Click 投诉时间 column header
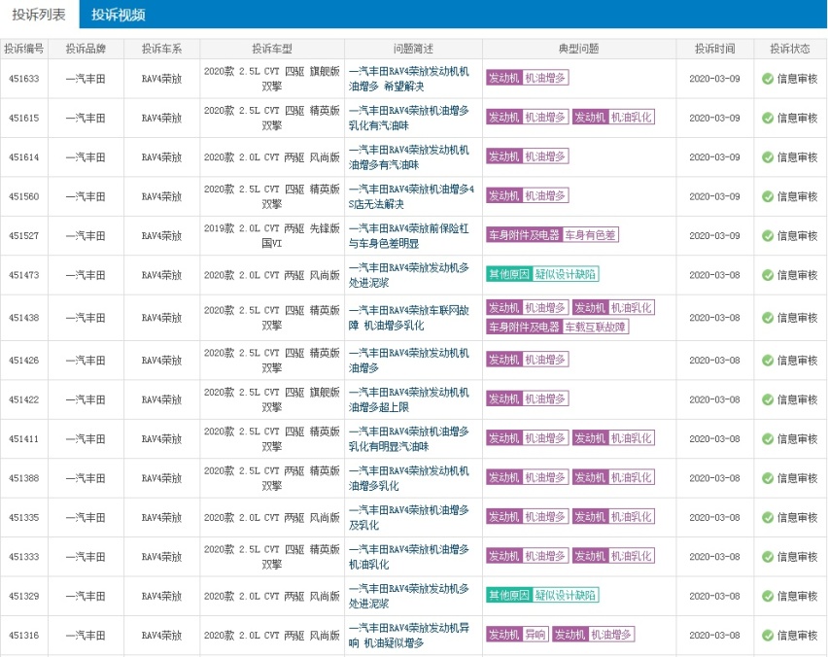Image resolution: width=828 pixels, height=657 pixels. coord(714,49)
